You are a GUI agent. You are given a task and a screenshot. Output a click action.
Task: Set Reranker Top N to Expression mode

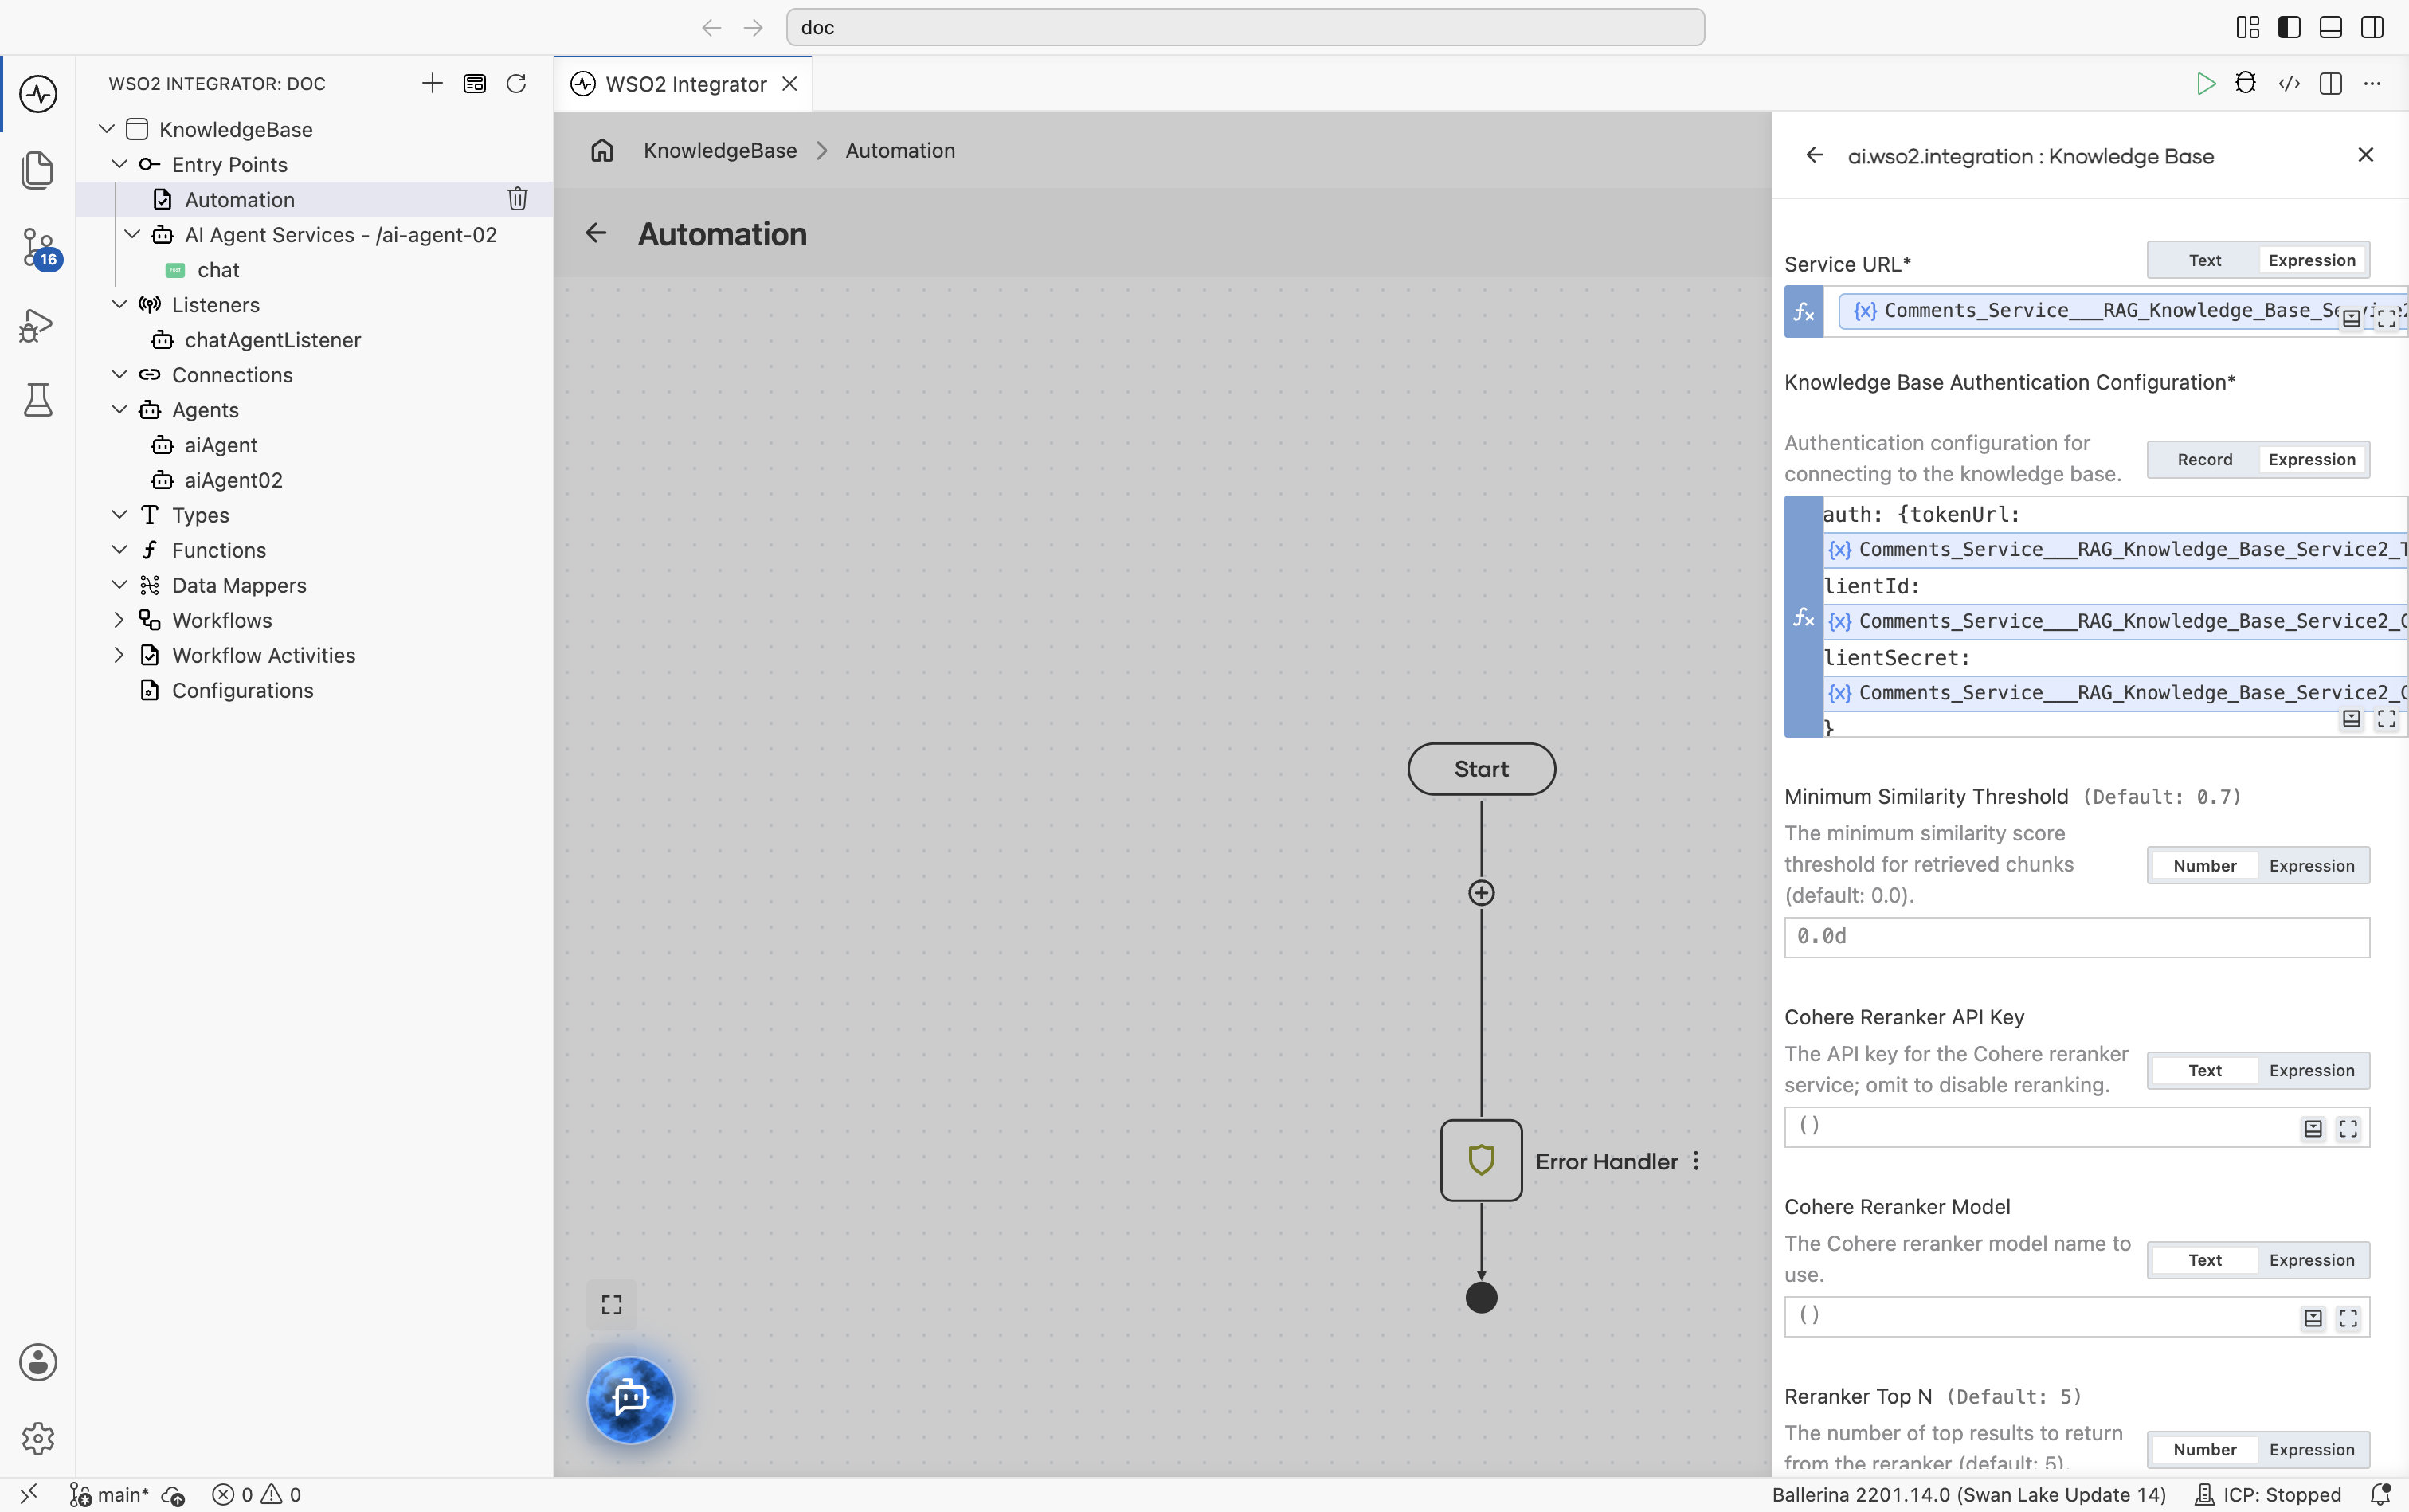click(x=2311, y=1449)
